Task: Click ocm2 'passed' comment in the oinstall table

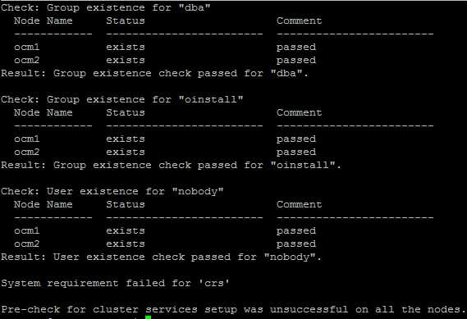Action: (296, 153)
